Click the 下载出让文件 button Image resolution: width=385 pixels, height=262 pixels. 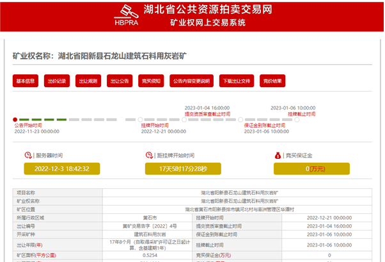pyautogui.click(x=237, y=81)
